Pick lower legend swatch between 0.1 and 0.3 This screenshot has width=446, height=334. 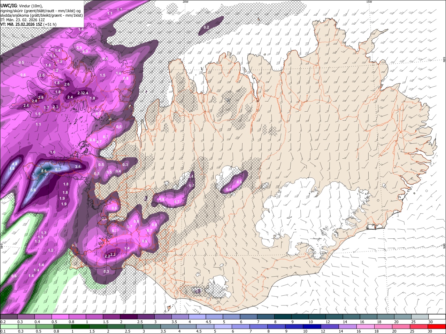[x=9, y=326]
